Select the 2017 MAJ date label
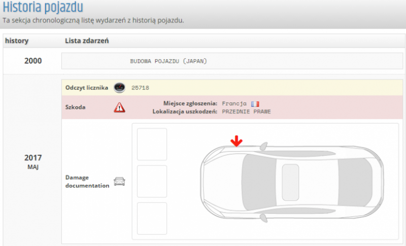The height and width of the screenshot is (246, 406). click(x=33, y=161)
